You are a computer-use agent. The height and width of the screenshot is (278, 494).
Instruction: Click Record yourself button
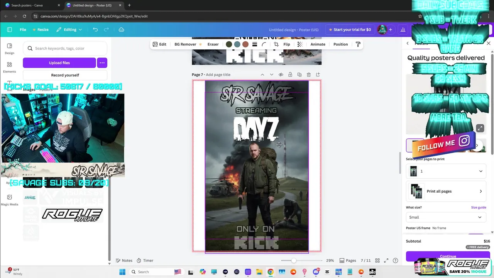point(65,75)
